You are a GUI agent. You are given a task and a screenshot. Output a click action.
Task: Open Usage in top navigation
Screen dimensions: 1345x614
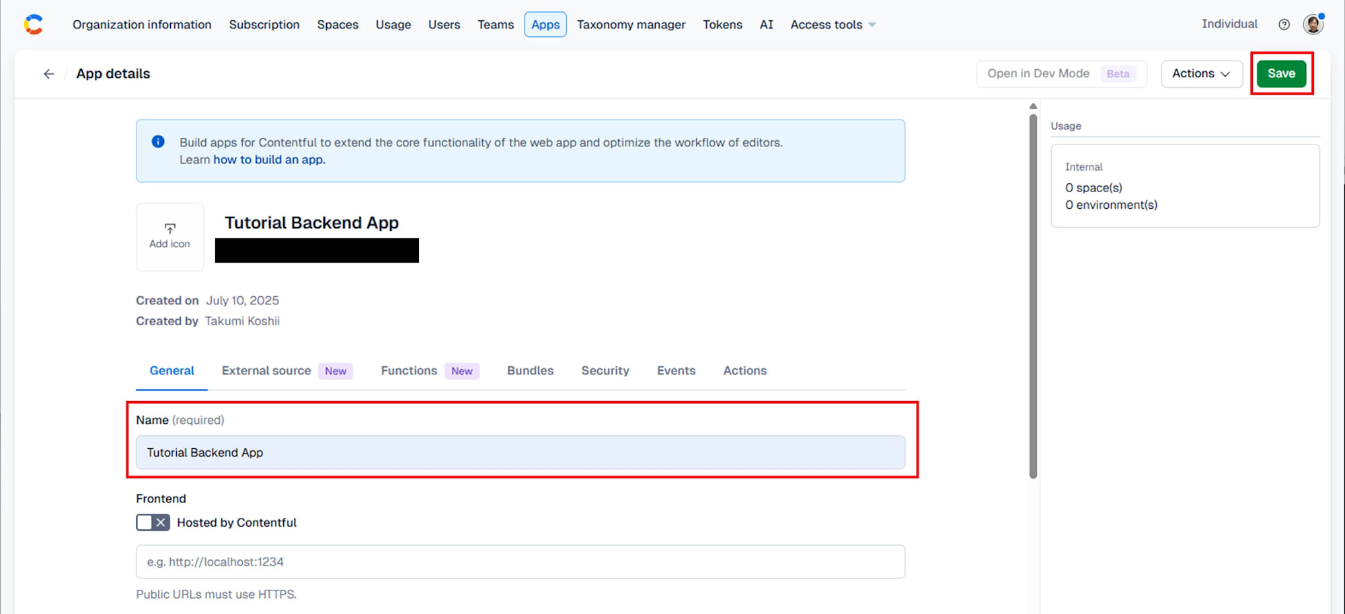tap(393, 25)
